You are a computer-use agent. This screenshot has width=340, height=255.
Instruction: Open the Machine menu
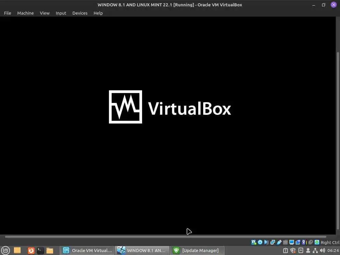click(x=25, y=13)
